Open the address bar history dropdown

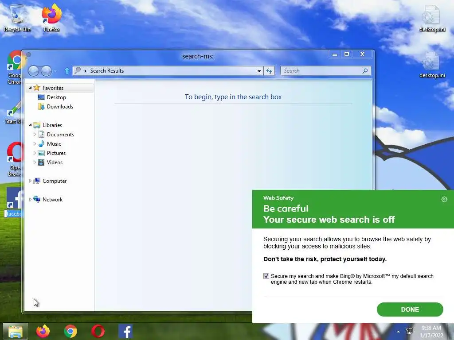[x=259, y=71]
